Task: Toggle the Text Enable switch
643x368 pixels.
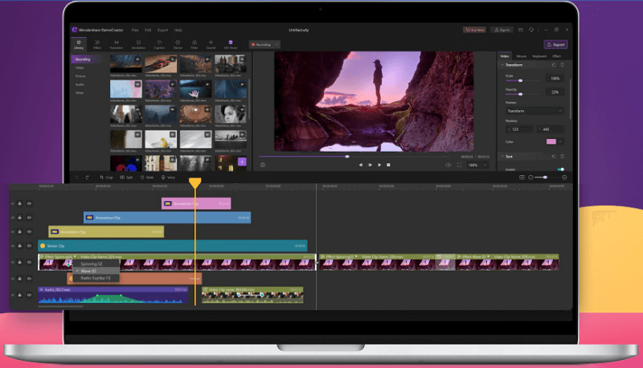Action: pos(560,169)
